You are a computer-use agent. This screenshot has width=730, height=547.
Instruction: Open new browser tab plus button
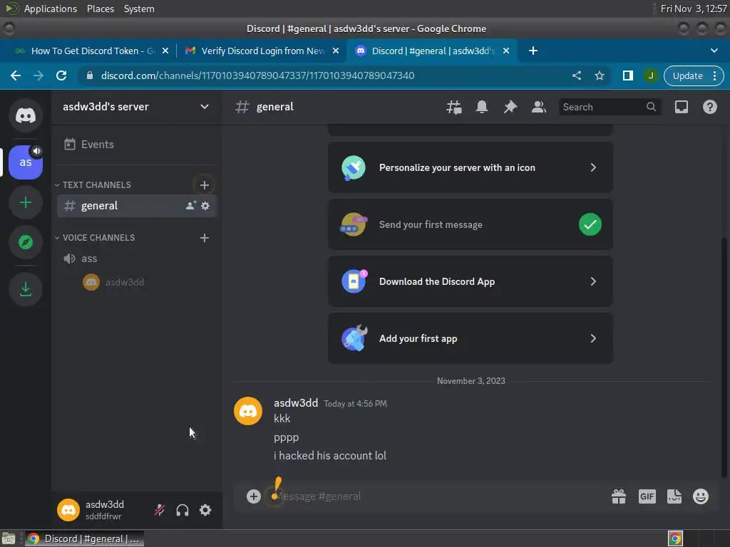click(533, 51)
